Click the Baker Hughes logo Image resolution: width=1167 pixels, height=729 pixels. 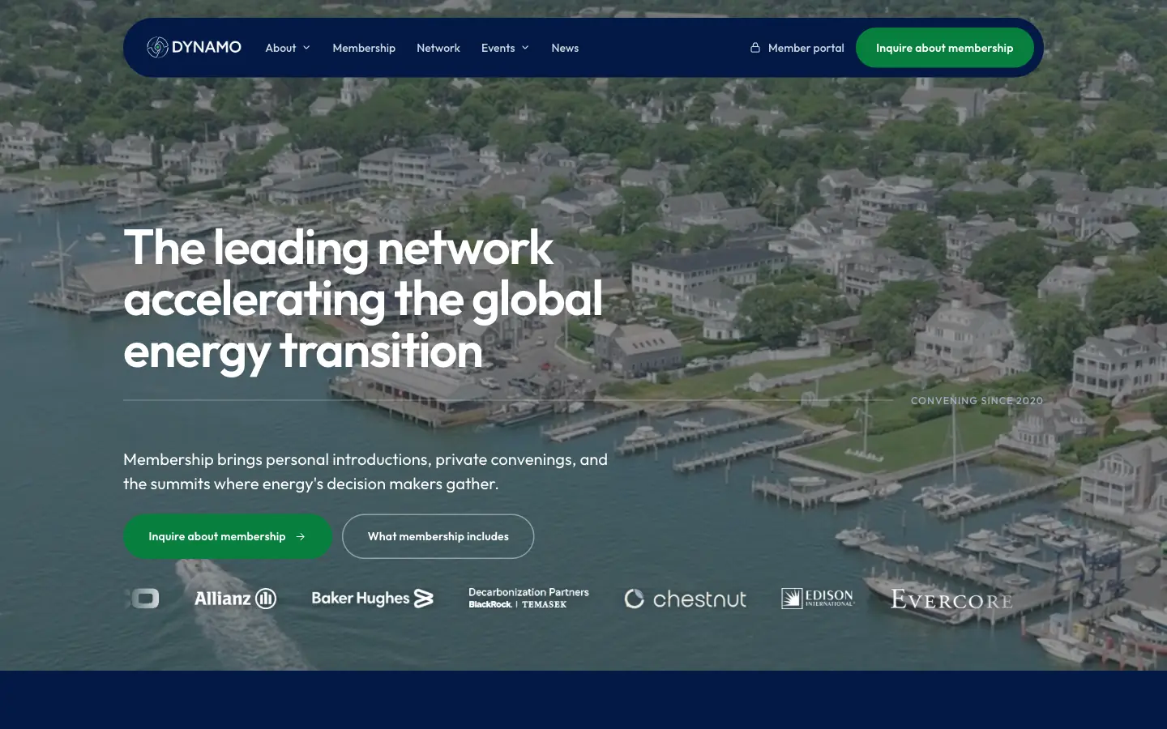click(373, 599)
